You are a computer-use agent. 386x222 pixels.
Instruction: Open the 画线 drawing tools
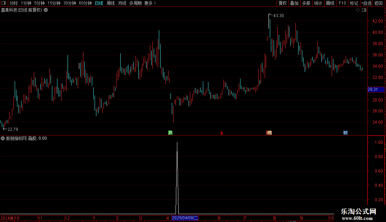click(330, 3)
